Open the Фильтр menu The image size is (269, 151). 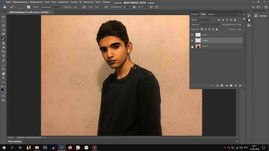click(74, 2)
